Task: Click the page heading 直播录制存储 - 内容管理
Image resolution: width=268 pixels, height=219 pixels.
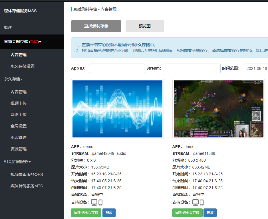Action: [95, 9]
